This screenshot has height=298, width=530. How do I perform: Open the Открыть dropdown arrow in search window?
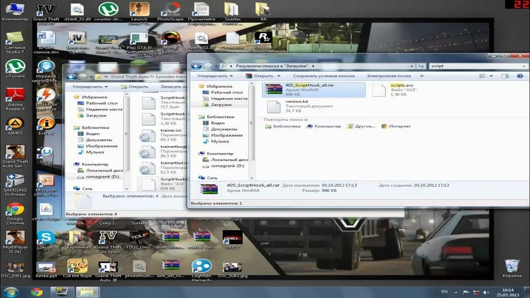point(279,76)
